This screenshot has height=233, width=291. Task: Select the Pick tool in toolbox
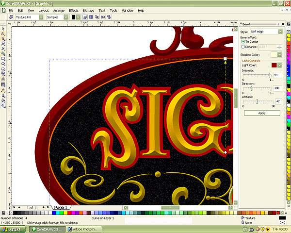[x=3, y=29]
